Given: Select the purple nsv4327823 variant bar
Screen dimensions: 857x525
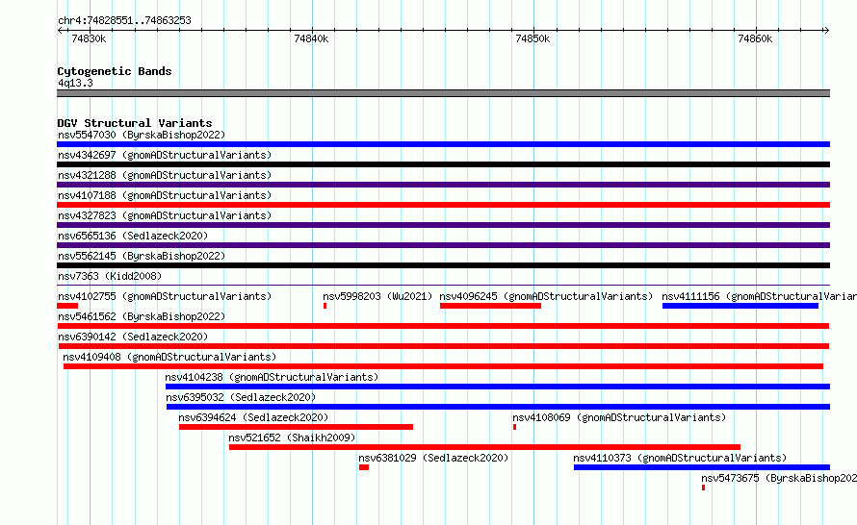Looking at the screenshot, I should 443,225.
